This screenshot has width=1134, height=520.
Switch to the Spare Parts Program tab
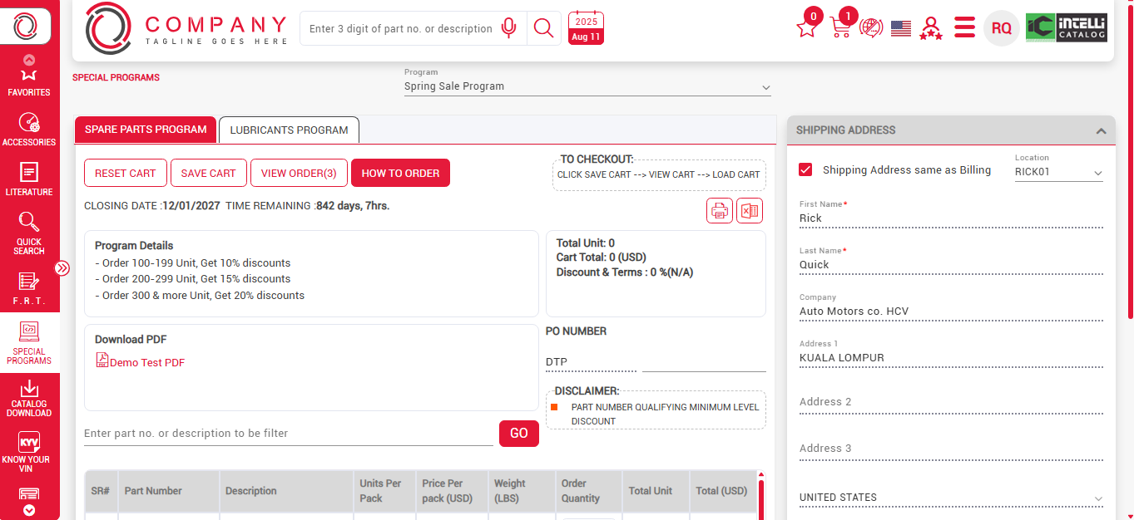click(x=146, y=130)
